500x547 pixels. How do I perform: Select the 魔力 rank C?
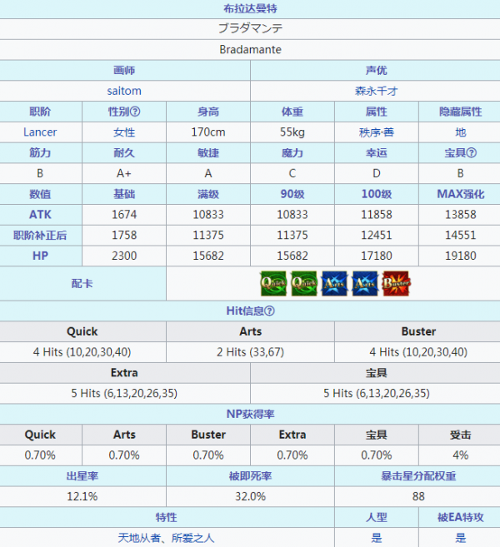[292, 173]
